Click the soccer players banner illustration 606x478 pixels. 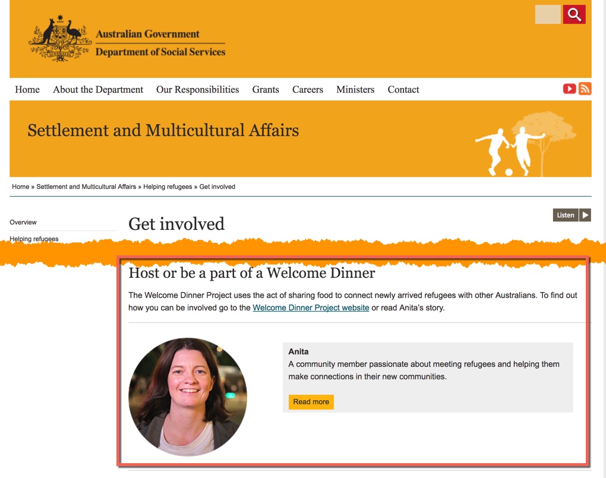pyautogui.click(x=526, y=144)
